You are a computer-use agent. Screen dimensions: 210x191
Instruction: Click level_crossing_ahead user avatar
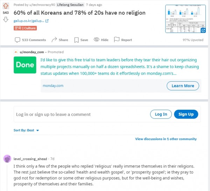[7, 159]
